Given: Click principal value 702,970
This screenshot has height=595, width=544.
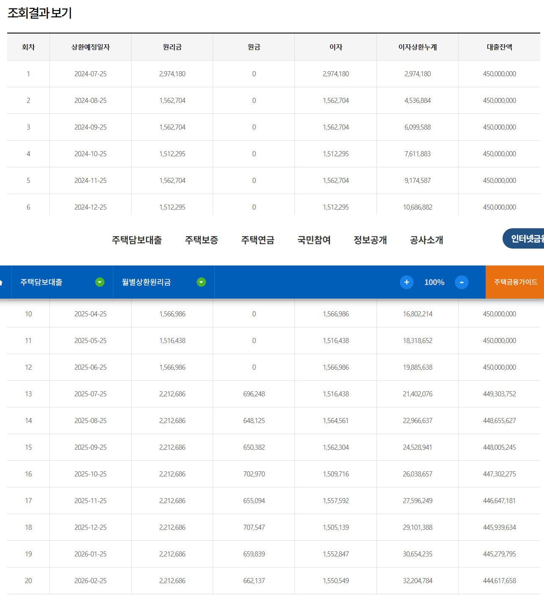Looking at the screenshot, I should tap(254, 474).
